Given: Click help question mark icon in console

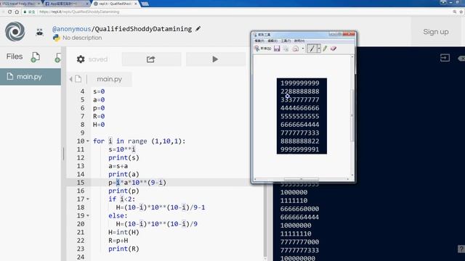Looking at the screenshot, I should pos(461,249).
